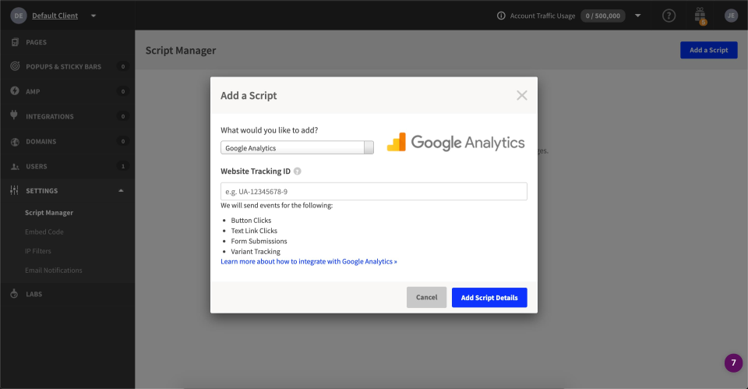Click the AMP count badge
The height and width of the screenshot is (389, 748).
coord(122,91)
